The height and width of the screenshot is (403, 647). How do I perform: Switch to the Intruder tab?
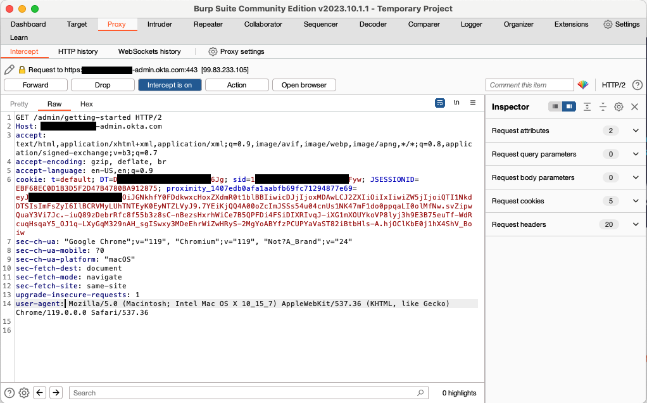(160, 24)
